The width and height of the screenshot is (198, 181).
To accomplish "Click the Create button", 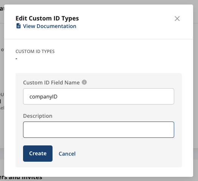I will 38,153.
